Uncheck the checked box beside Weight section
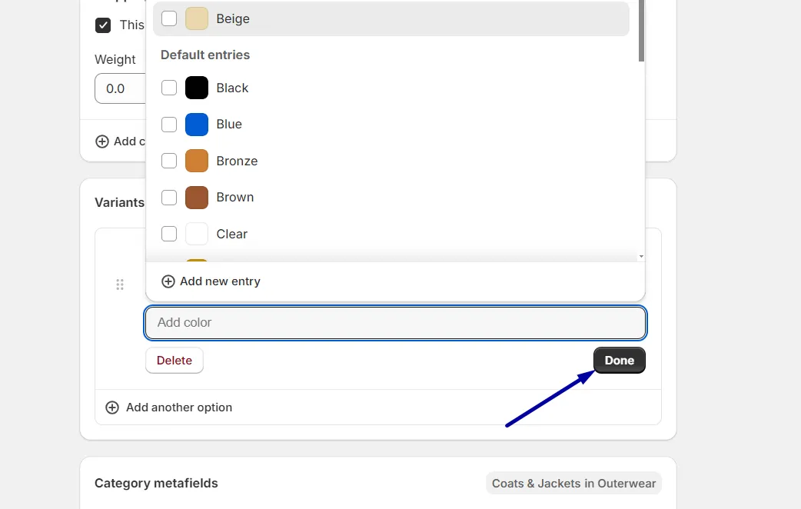 tap(103, 25)
